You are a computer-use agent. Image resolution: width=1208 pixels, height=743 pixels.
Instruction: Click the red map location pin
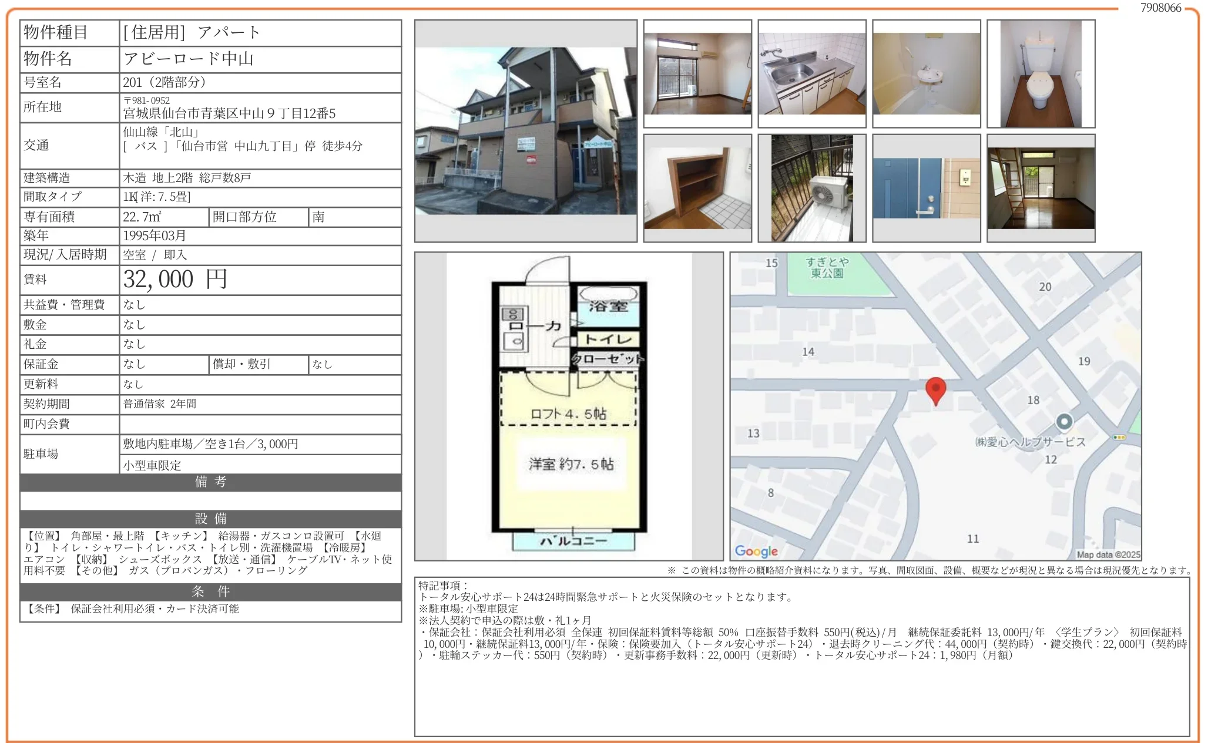tap(935, 390)
